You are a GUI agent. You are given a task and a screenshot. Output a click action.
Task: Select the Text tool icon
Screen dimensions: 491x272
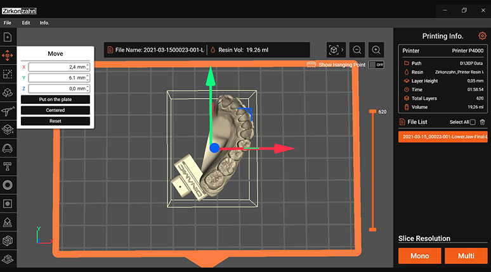[8, 166]
